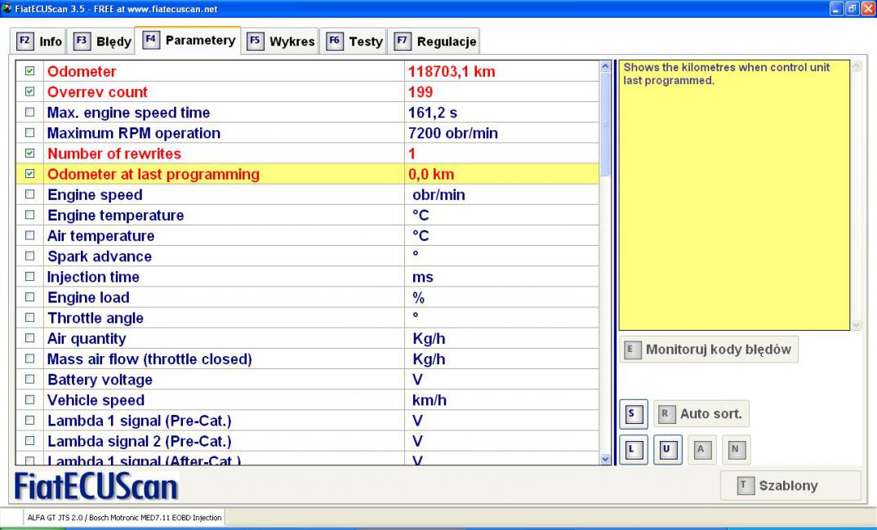The image size is (877, 530).
Task: Start Monitoruj kody błędów
Action: coord(709,350)
